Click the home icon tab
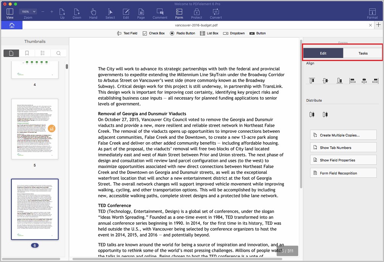The width and height of the screenshot is (384, 262). click(x=12, y=25)
